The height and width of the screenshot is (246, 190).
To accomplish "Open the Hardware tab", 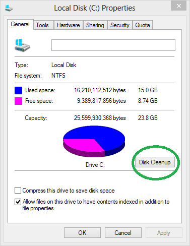I will (x=69, y=25).
